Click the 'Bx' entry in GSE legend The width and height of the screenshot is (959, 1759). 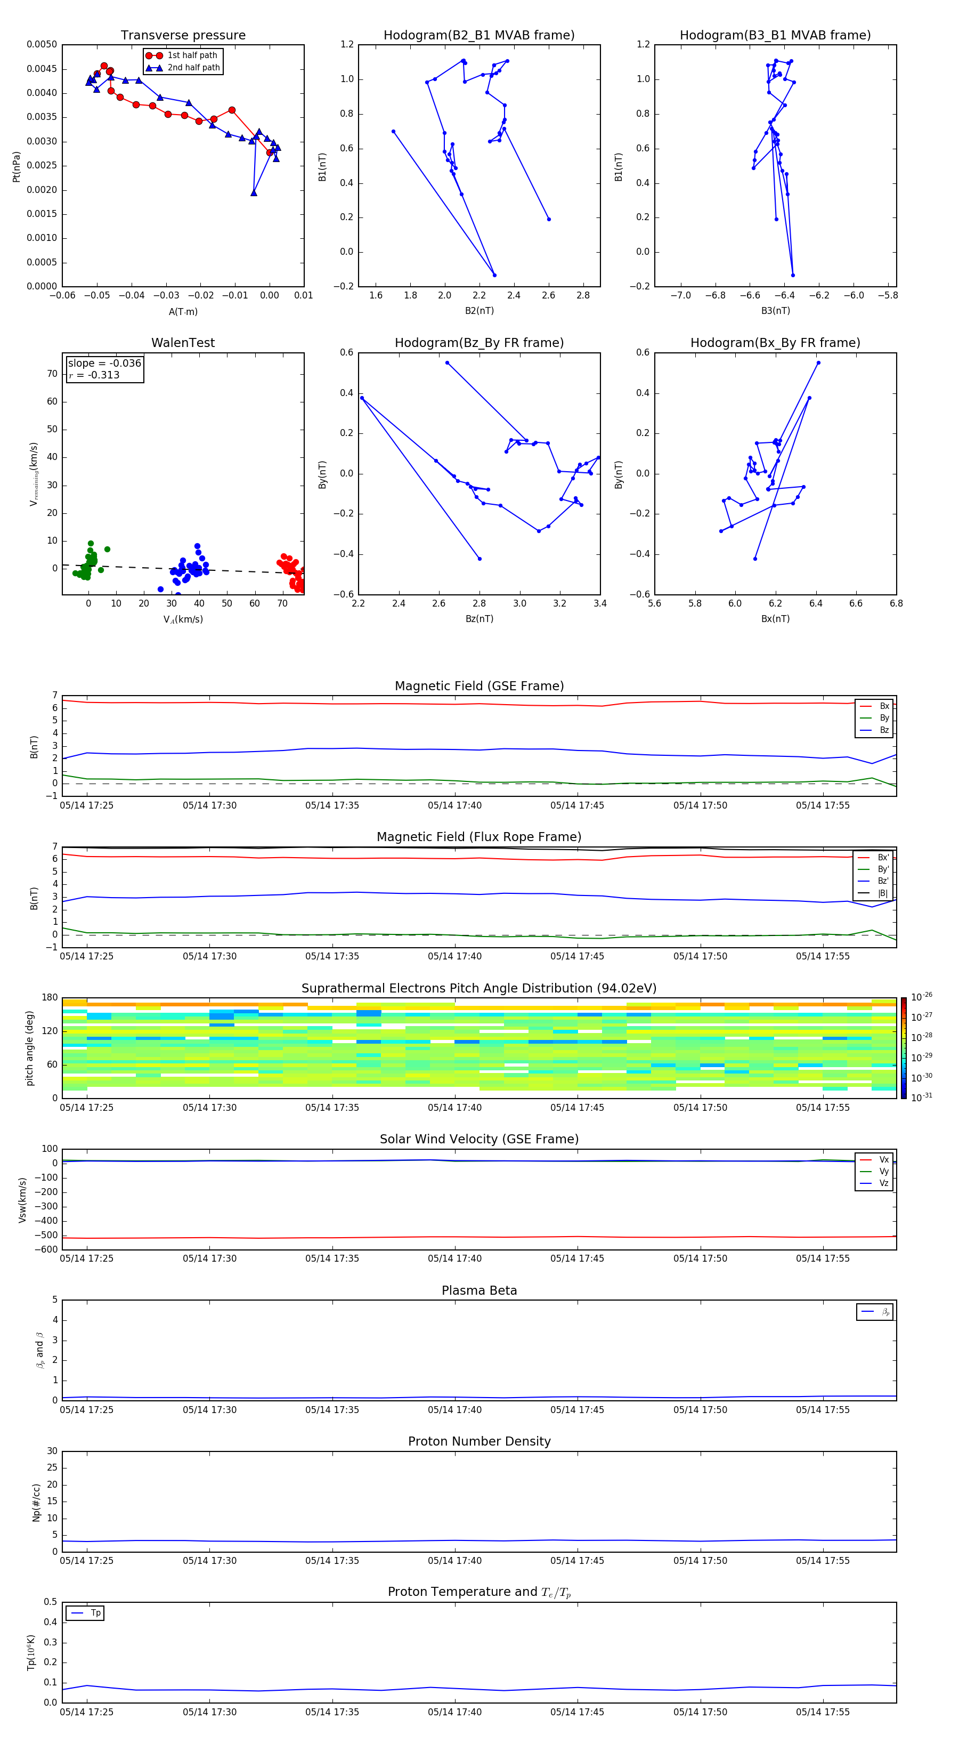click(x=875, y=706)
